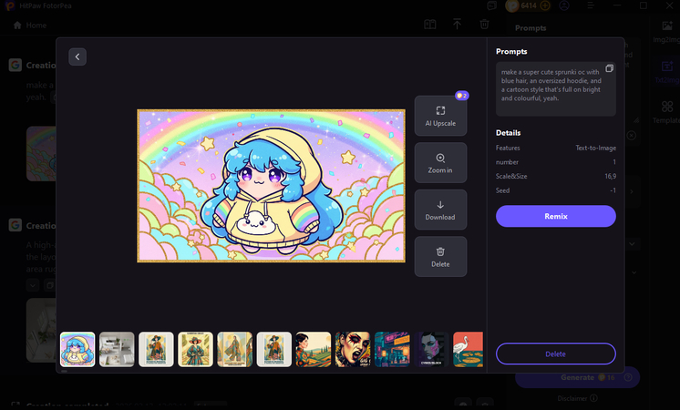Click the upload arrow icon in toolbar
The image size is (680, 410).
pyautogui.click(x=457, y=25)
